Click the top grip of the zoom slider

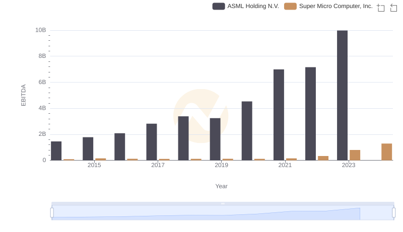pyautogui.click(x=223, y=203)
